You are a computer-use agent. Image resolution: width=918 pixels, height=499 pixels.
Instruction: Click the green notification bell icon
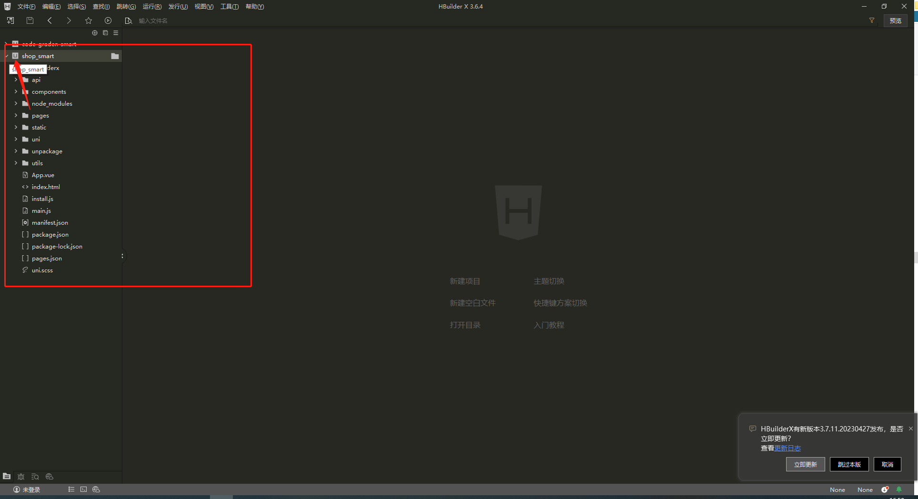point(899,489)
